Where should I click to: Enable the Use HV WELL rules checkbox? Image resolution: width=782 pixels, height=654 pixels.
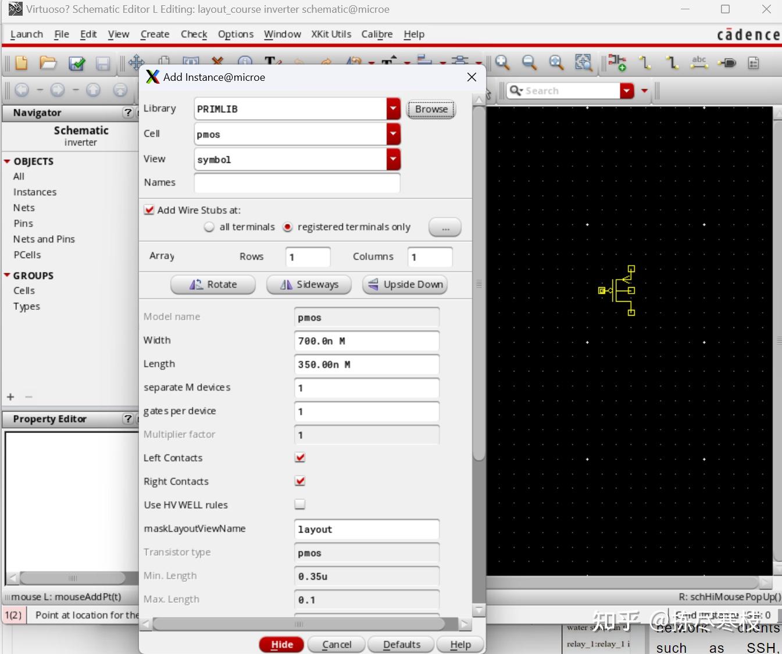(300, 505)
